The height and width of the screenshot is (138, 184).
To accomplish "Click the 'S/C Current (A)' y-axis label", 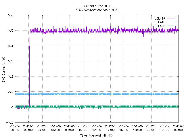I will tap(3, 69).
